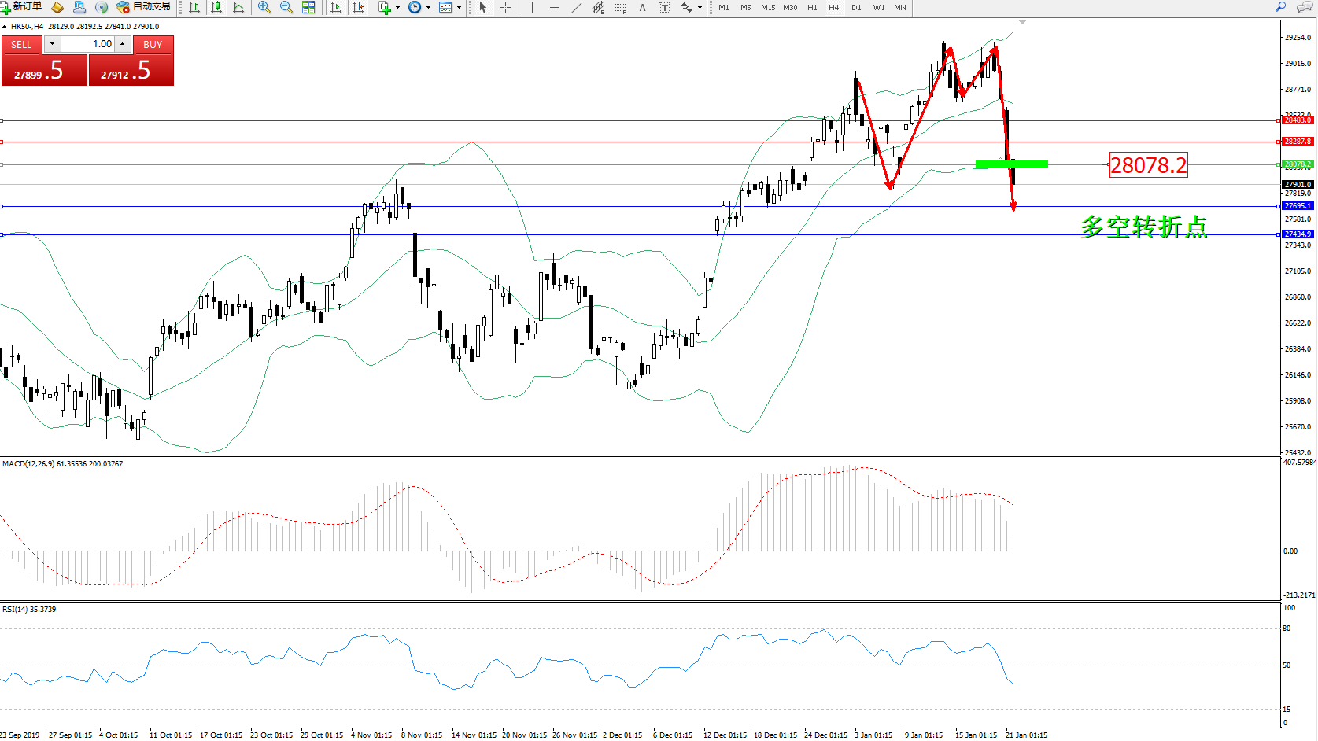Click the red BUY button

153,45
